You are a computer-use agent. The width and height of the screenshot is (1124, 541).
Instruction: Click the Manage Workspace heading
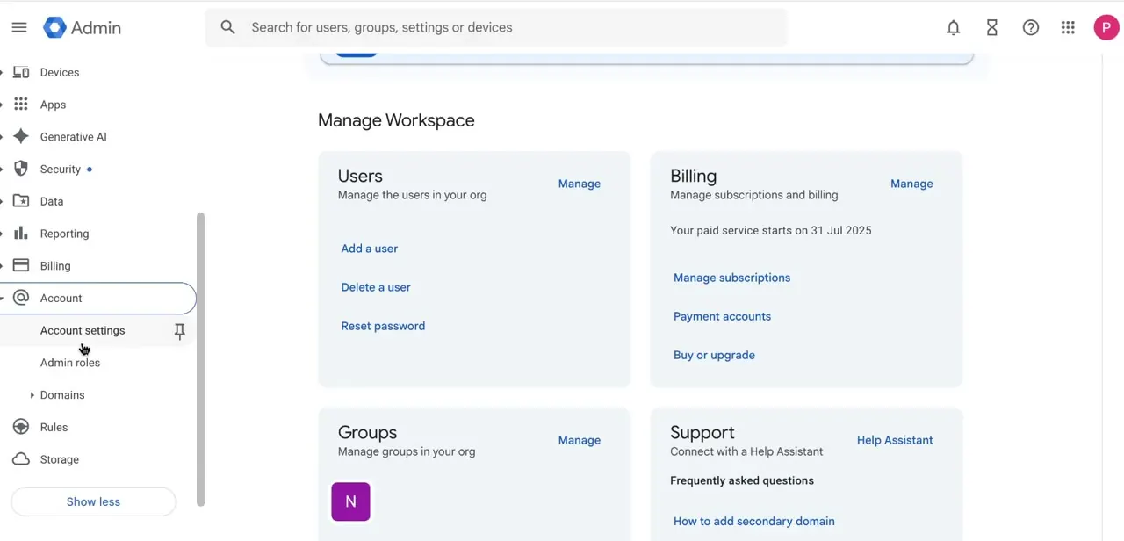coord(396,120)
